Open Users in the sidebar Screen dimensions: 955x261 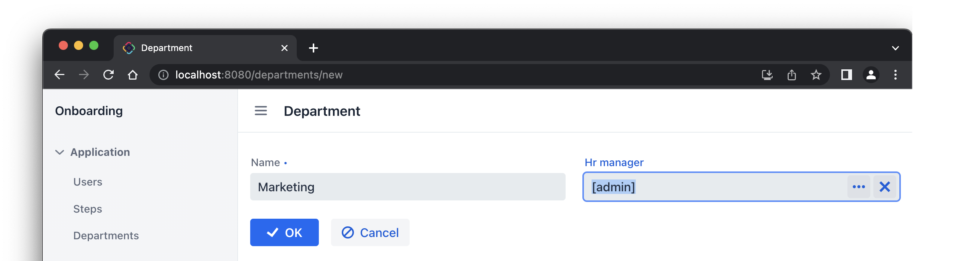[88, 182]
